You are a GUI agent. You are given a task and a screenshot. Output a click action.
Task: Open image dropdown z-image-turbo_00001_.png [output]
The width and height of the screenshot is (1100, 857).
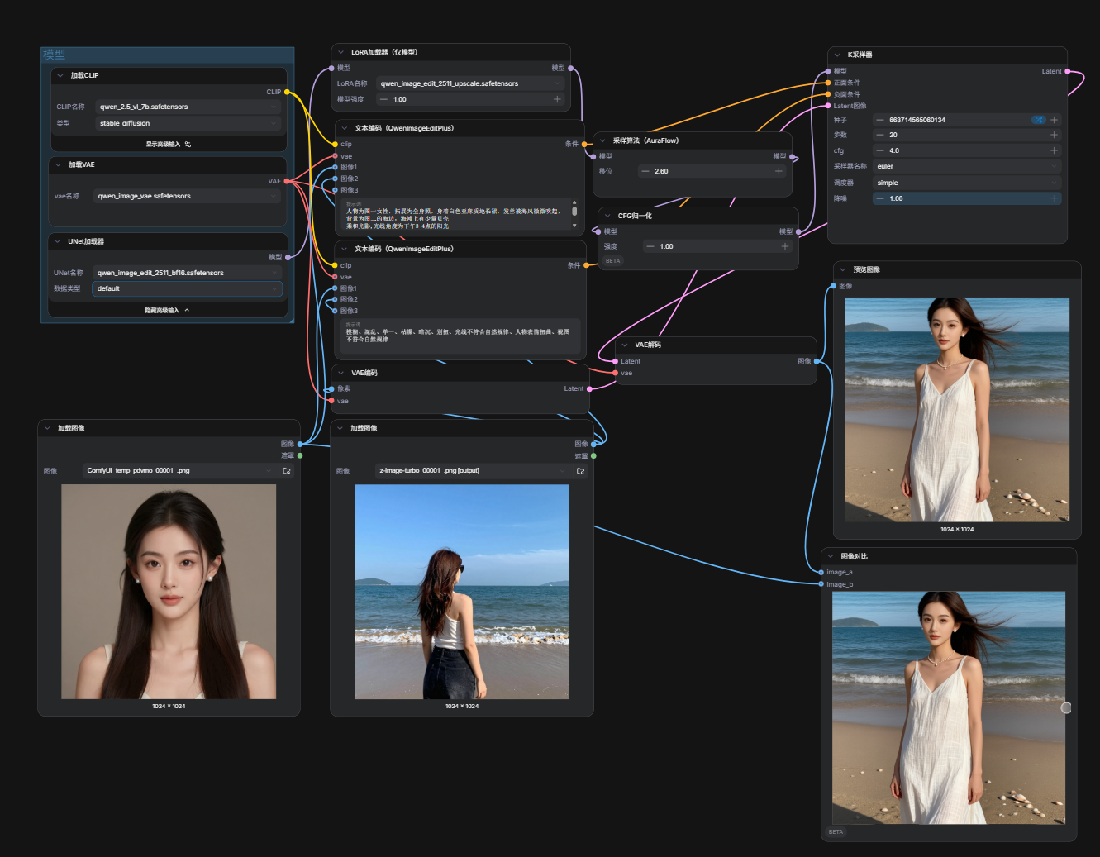click(472, 471)
